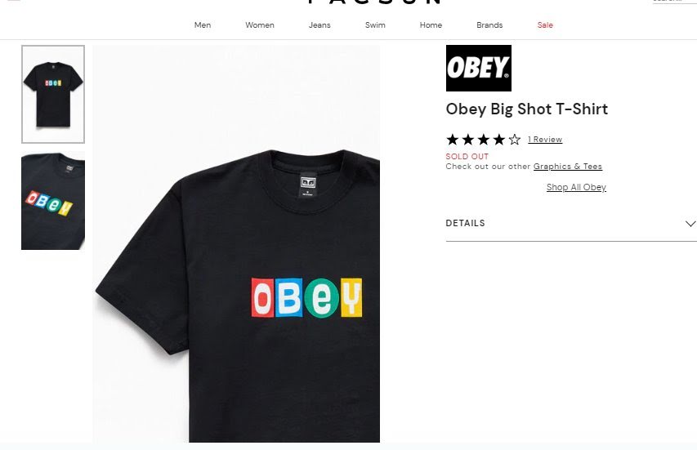
Task: Open the 1 Review link
Action: coord(545,140)
